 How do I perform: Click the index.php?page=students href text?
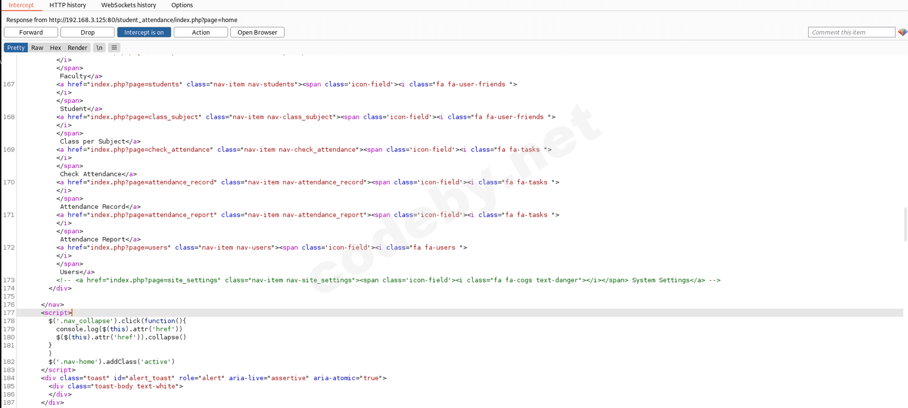135,84
